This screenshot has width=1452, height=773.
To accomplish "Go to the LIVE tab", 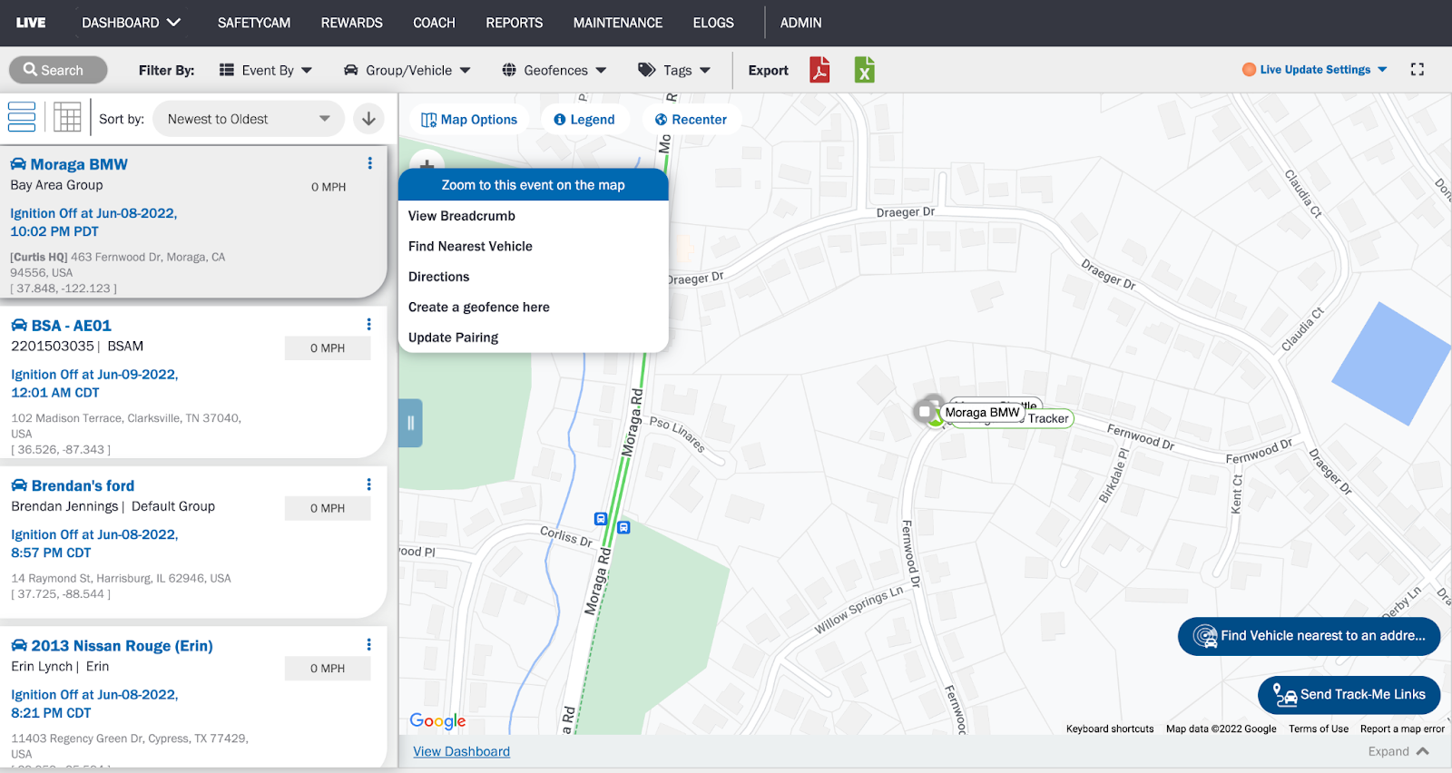I will click(x=31, y=23).
